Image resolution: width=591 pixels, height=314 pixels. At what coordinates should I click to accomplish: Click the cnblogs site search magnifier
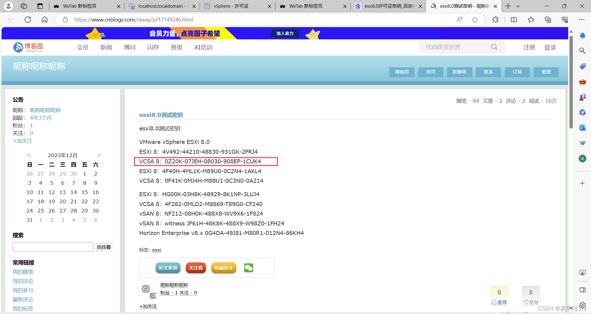494,47
